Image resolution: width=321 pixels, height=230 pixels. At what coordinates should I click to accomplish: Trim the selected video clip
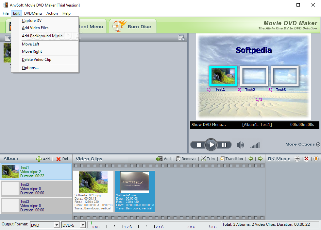point(208,159)
